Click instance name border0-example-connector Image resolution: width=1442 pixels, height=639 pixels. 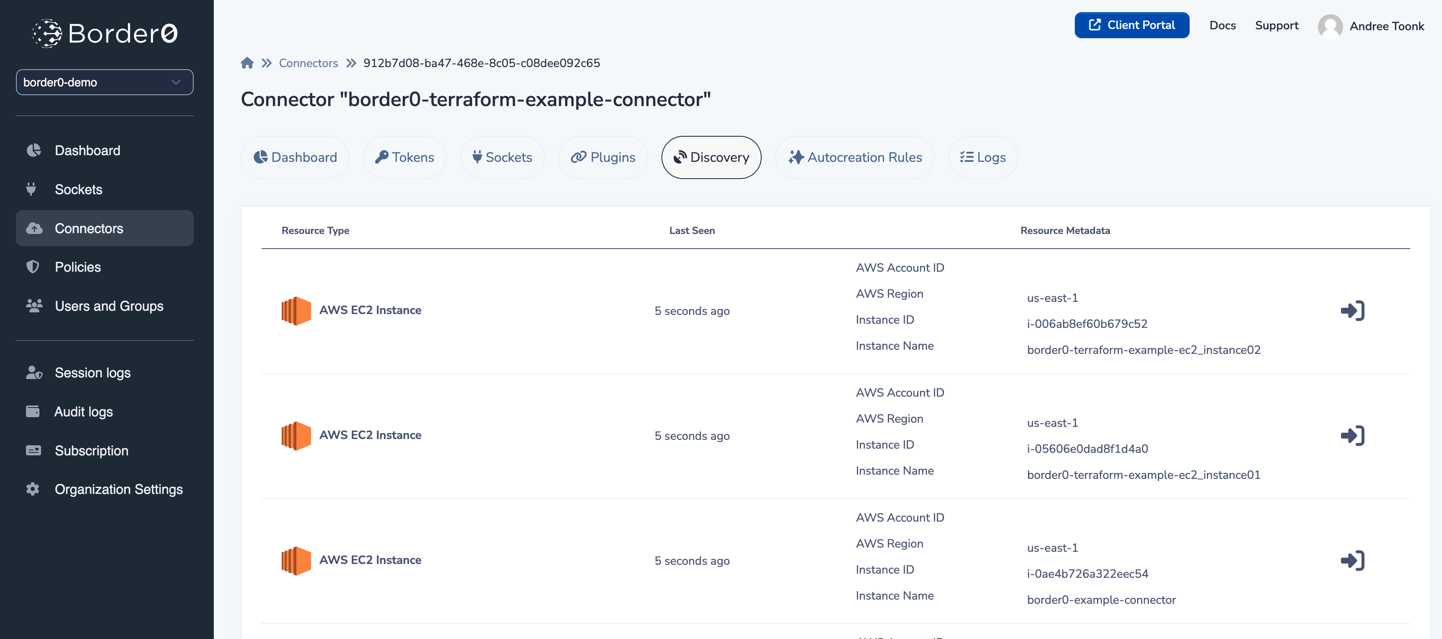pos(1101,600)
